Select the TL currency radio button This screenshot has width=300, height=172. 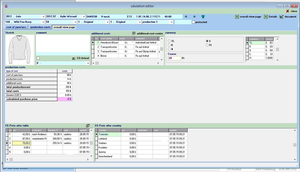(x=169, y=41)
